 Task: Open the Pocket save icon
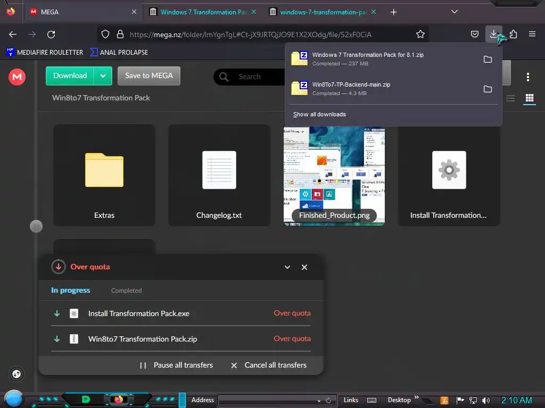click(x=474, y=34)
